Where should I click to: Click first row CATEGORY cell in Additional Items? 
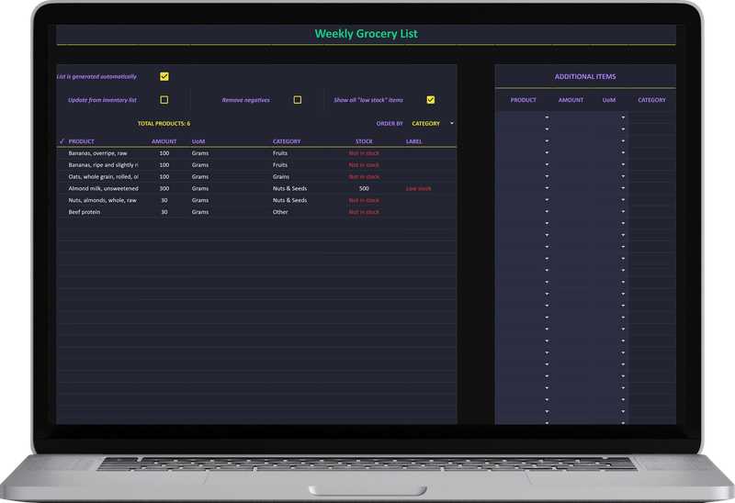pyautogui.click(x=651, y=117)
